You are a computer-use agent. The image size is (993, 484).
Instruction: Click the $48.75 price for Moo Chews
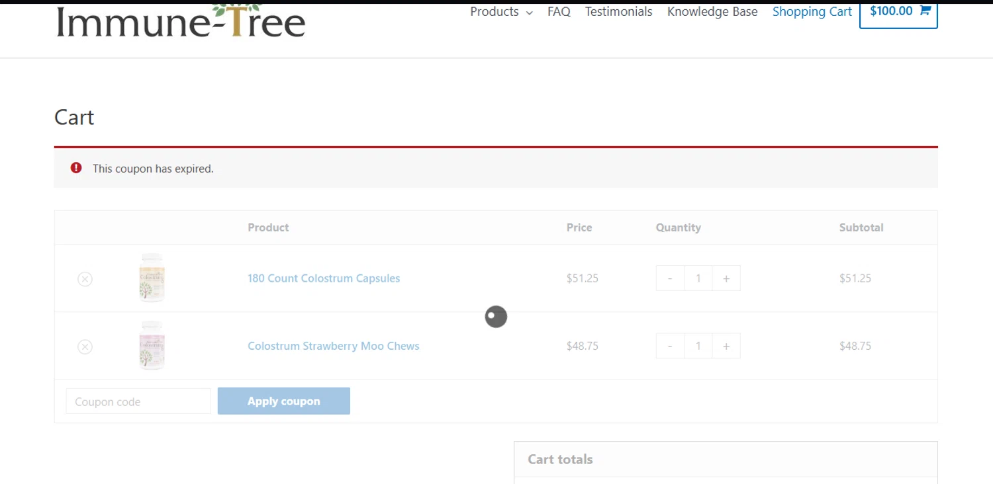coord(583,346)
